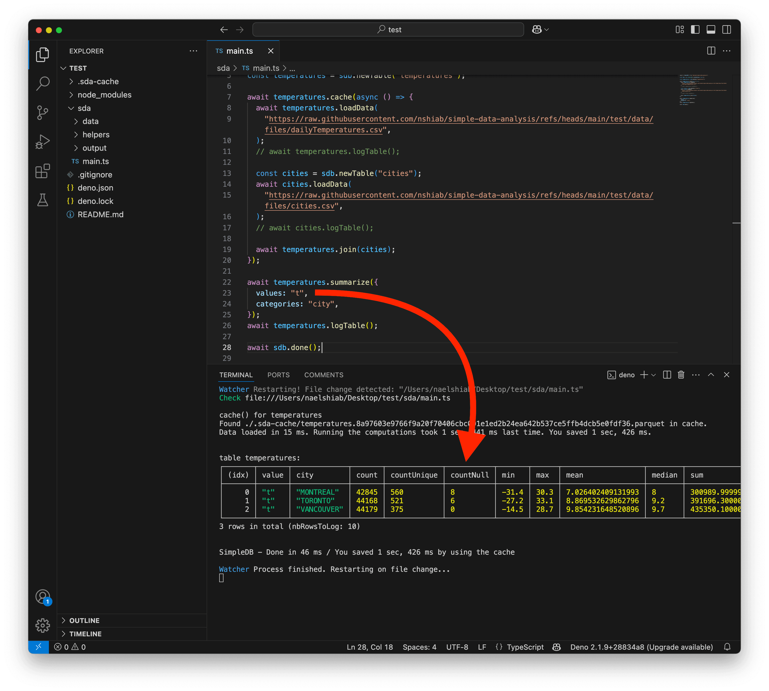Open deno.json file
The image size is (769, 691).
95,188
